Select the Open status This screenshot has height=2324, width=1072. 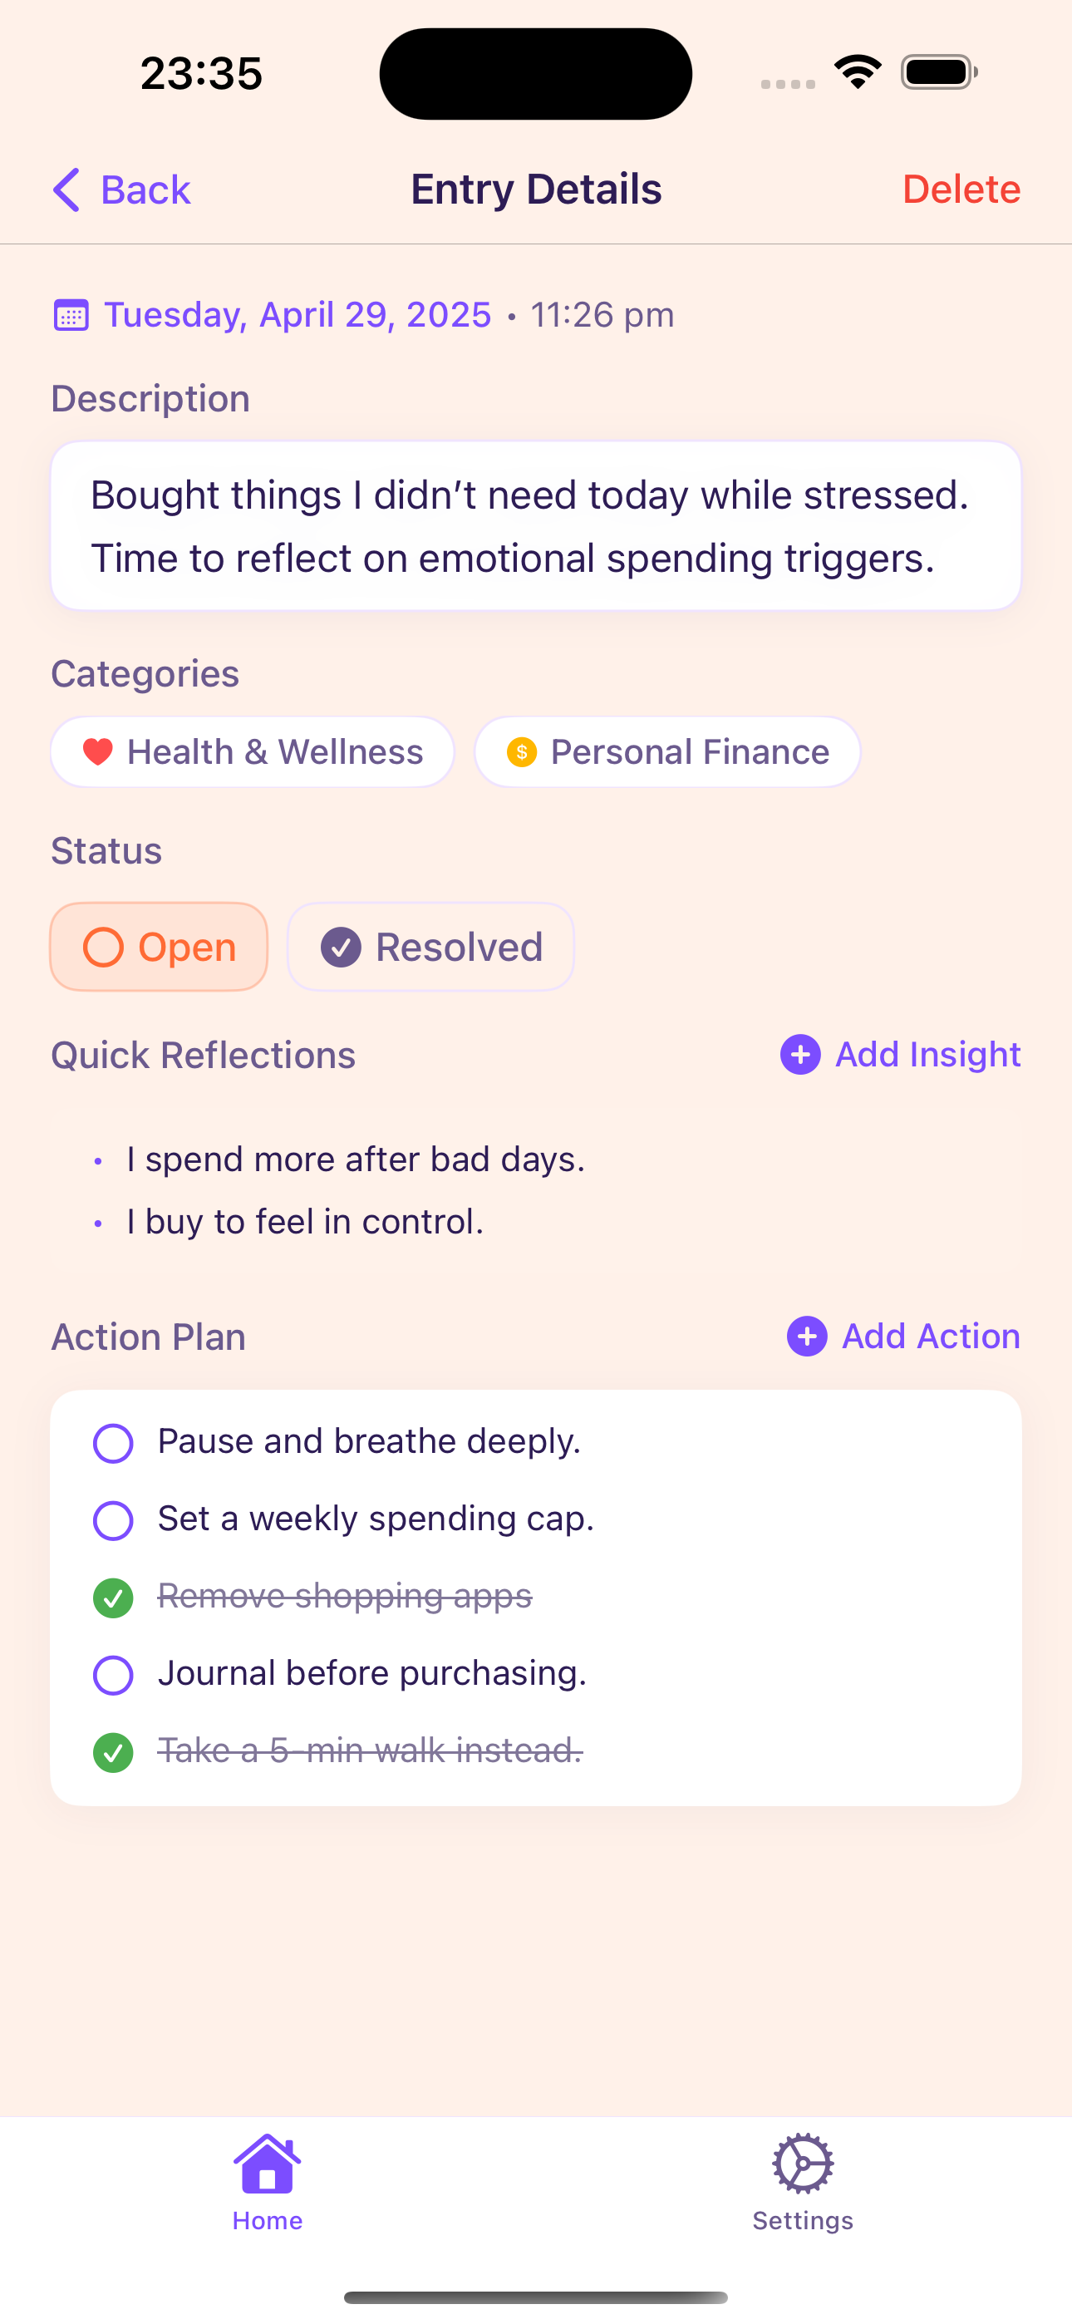click(x=158, y=947)
